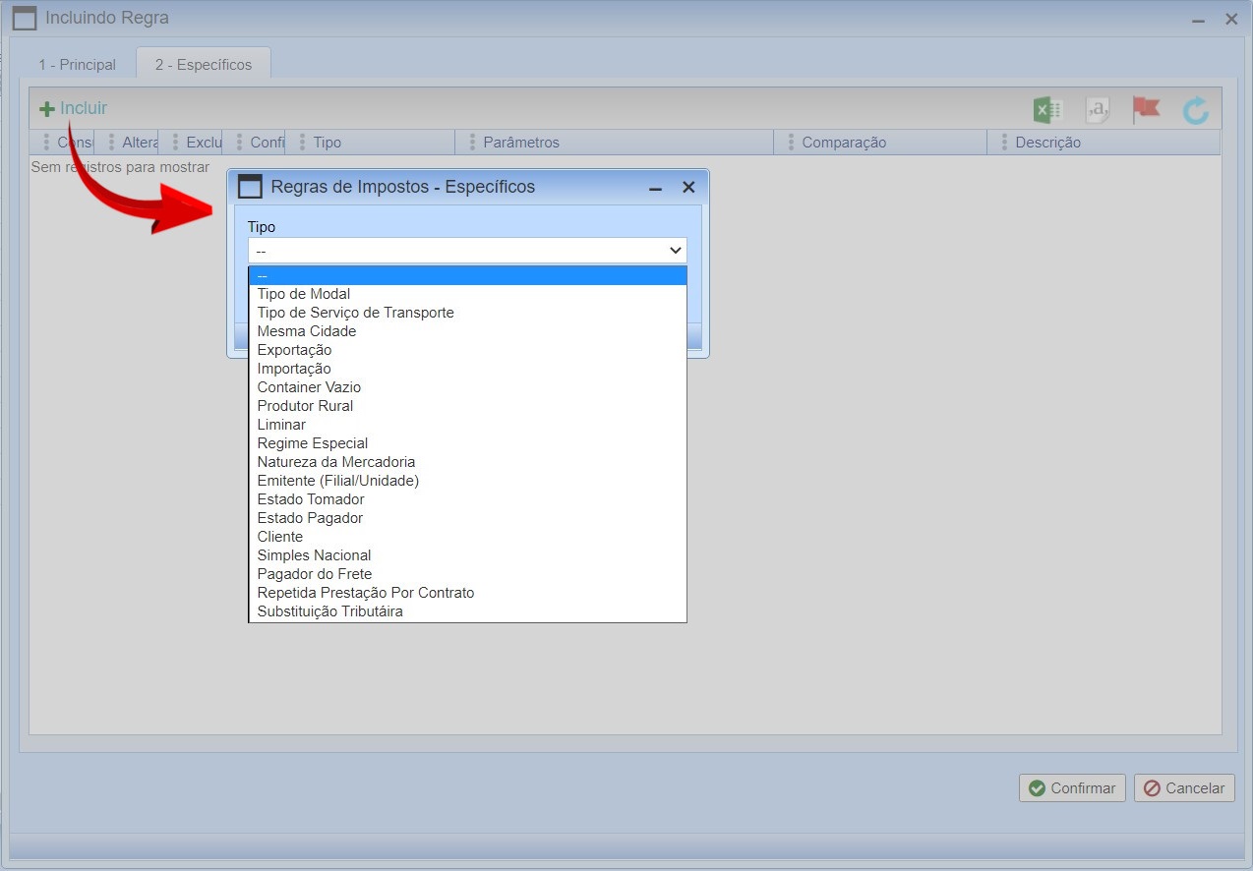
Task: Click the green plus Incluir button
Action: pyautogui.click(x=73, y=108)
